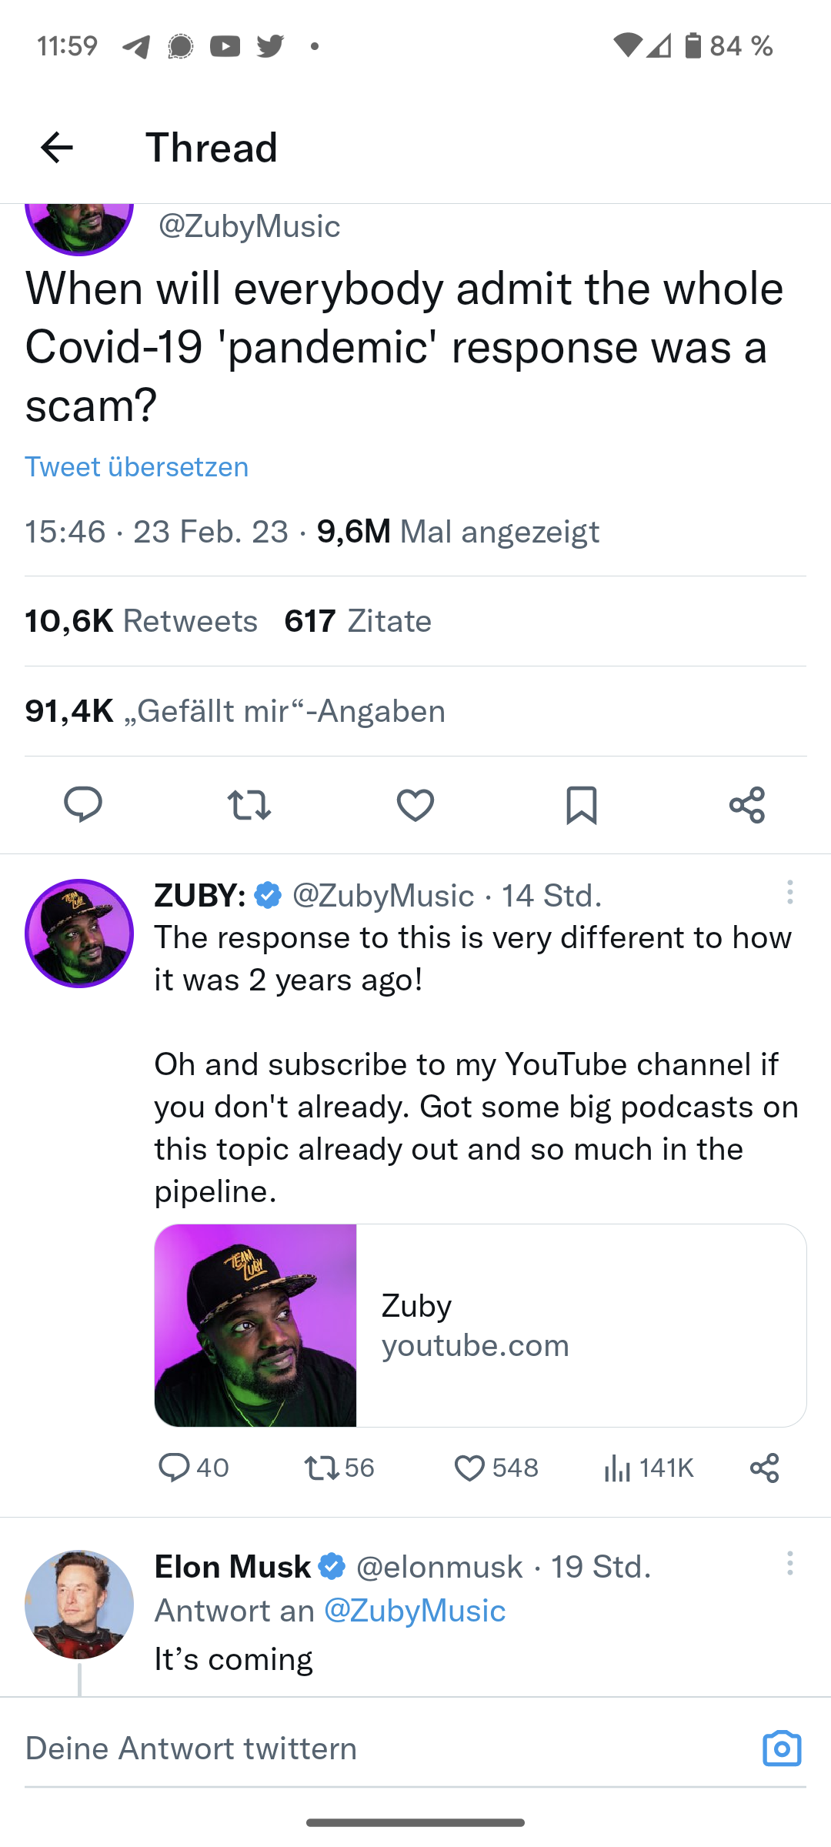Viewport: 831px width, 1847px height.
Task: Share the main tweet
Action: [747, 805]
